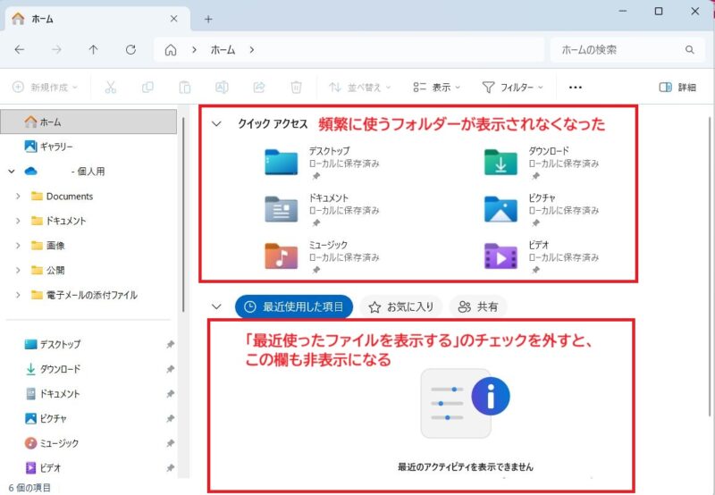This screenshot has width=715, height=495.
Task: Navigate up one folder level
Action: tap(94, 50)
